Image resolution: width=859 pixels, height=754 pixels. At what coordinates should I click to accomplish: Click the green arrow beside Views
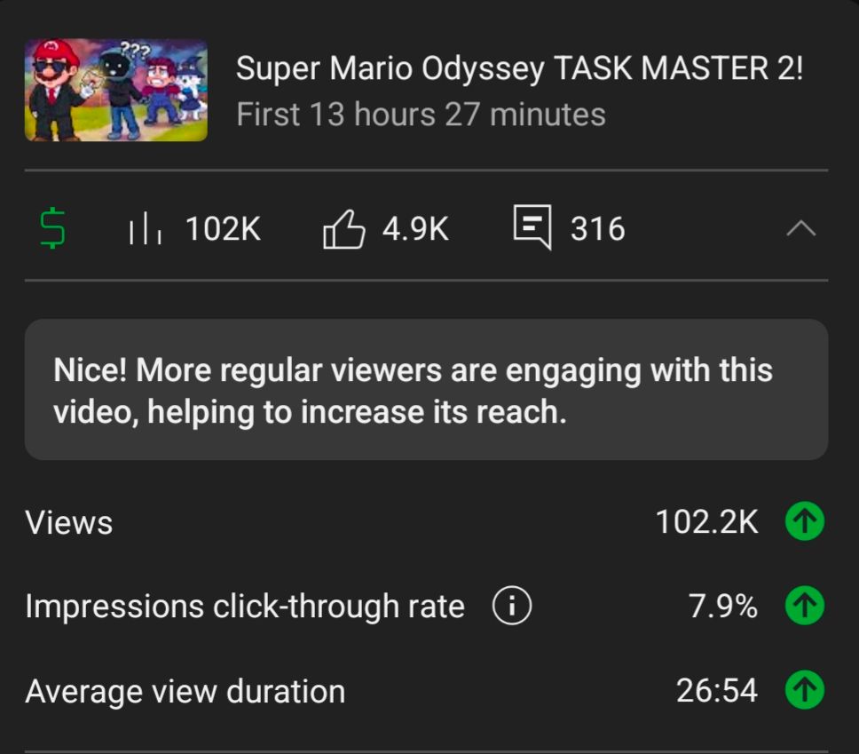[804, 522]
